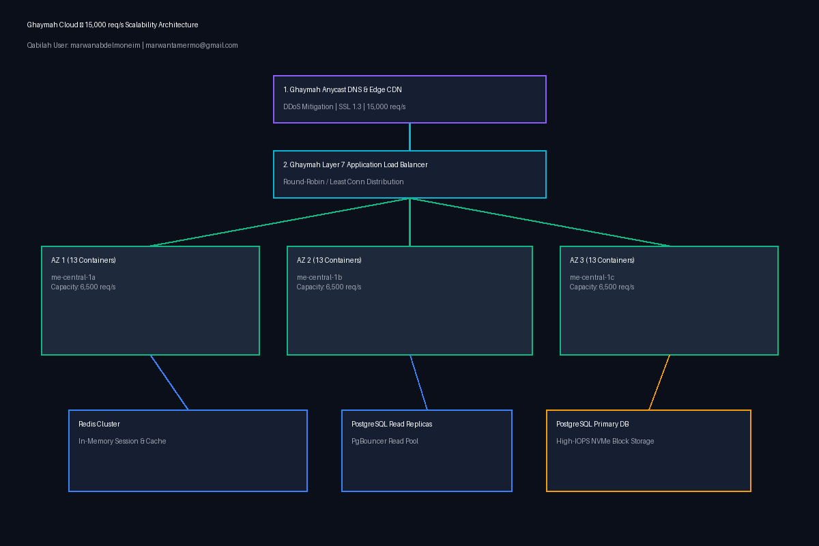Click 'PostgreSQL Primary DB' heading
The width and height of the screenshot is (819, 546).
pyautogui.click(x=592, y=424)
